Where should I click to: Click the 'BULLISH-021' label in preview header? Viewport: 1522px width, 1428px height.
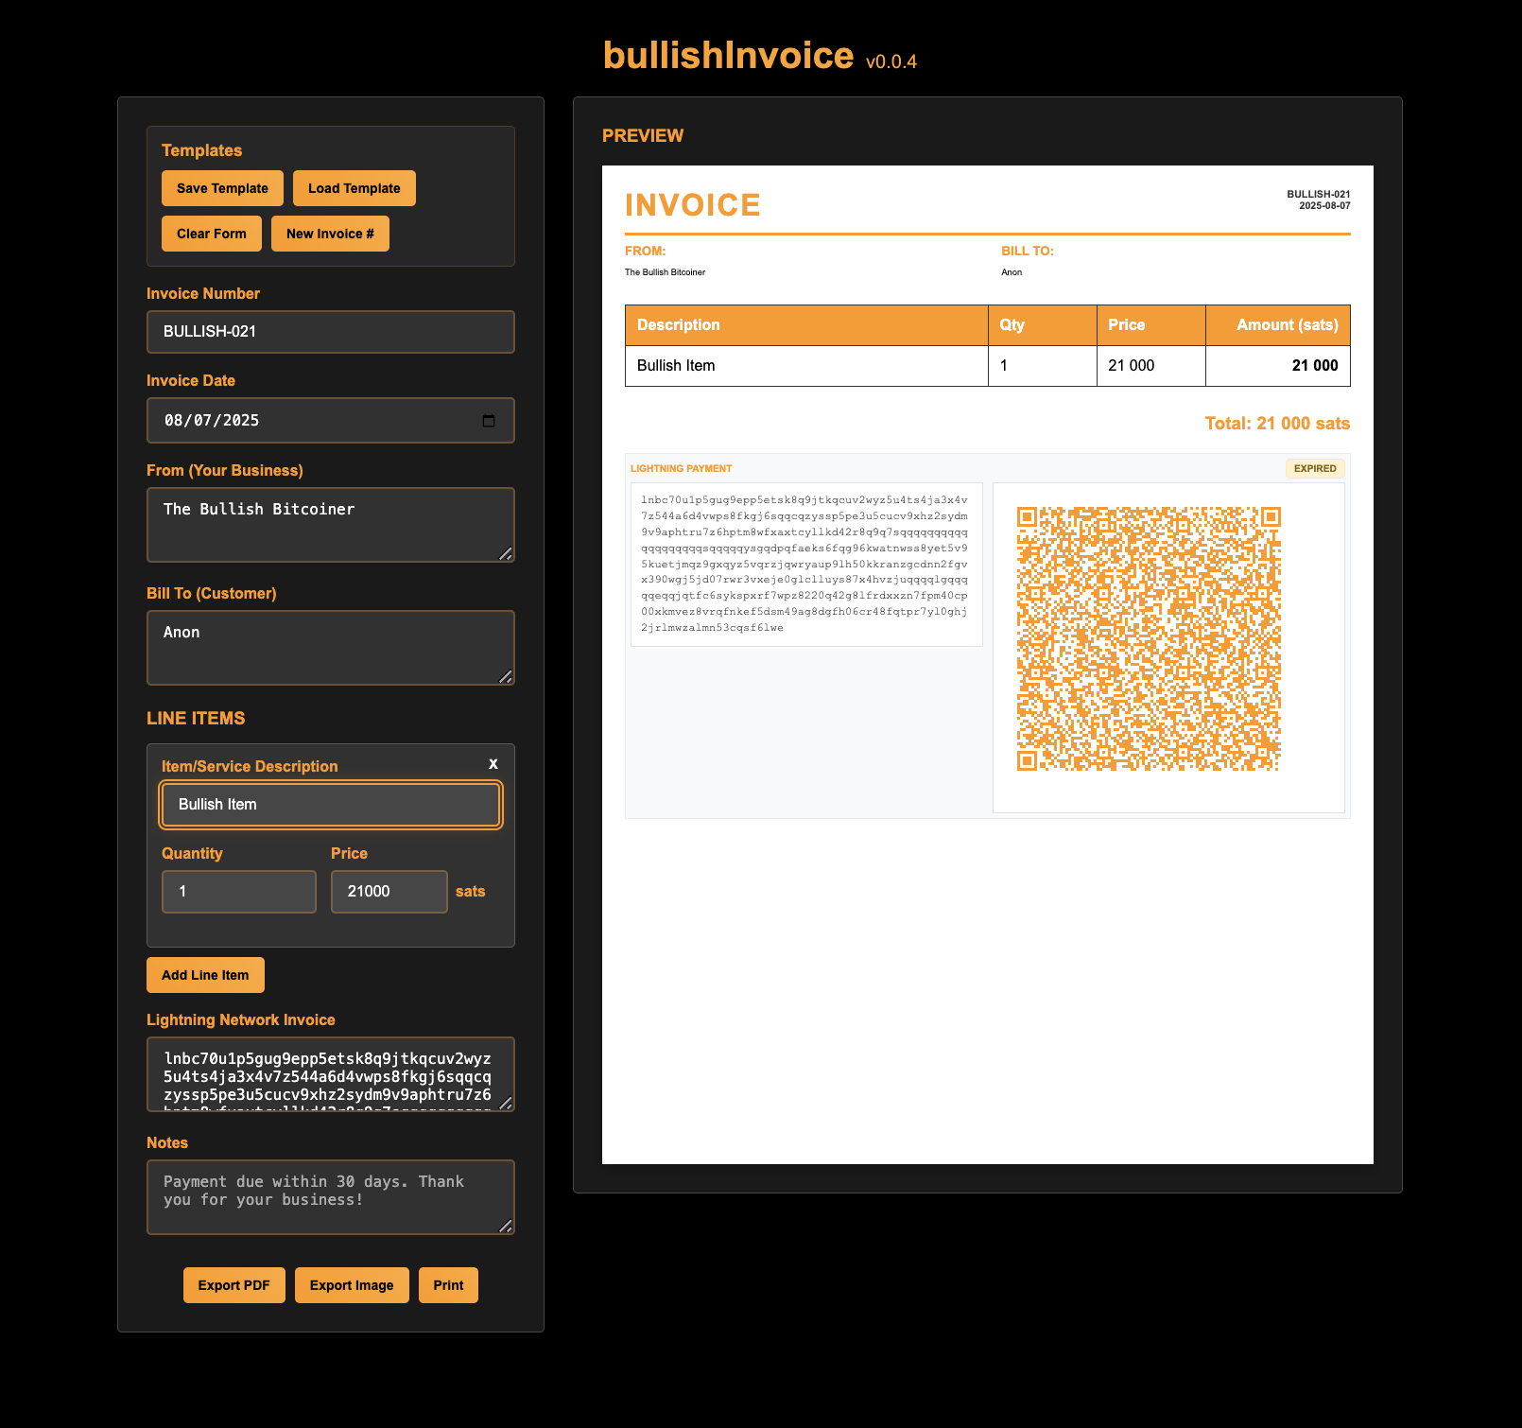pyautogui.click(x=1319, y=194)
